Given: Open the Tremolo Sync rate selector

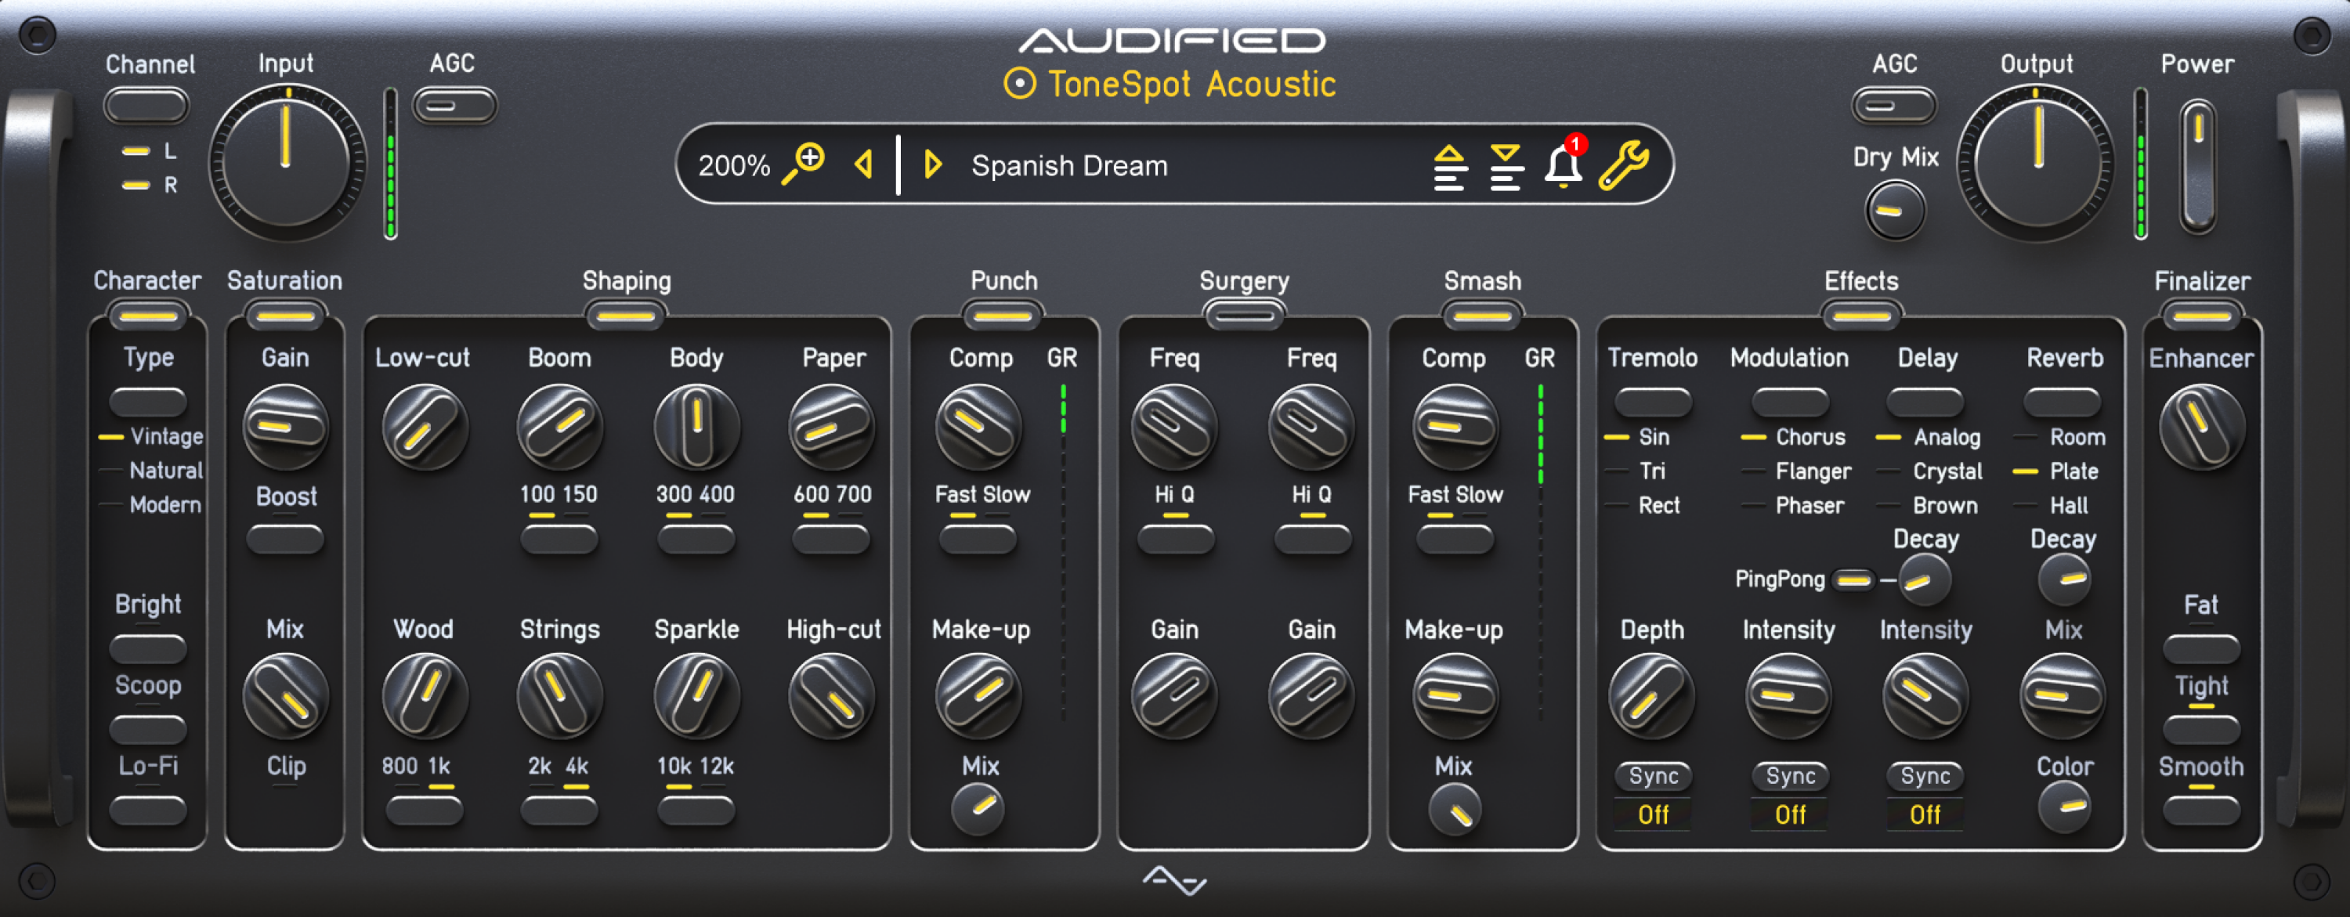Looking at the screenshot, I should pyautogui.click(x=1652, y=815).
